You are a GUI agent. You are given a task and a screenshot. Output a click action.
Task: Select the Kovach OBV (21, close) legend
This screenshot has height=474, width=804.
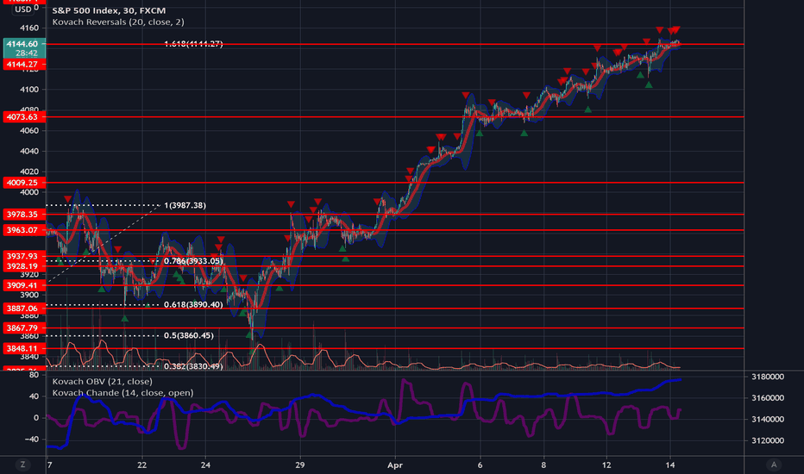[x=102, y=381]
